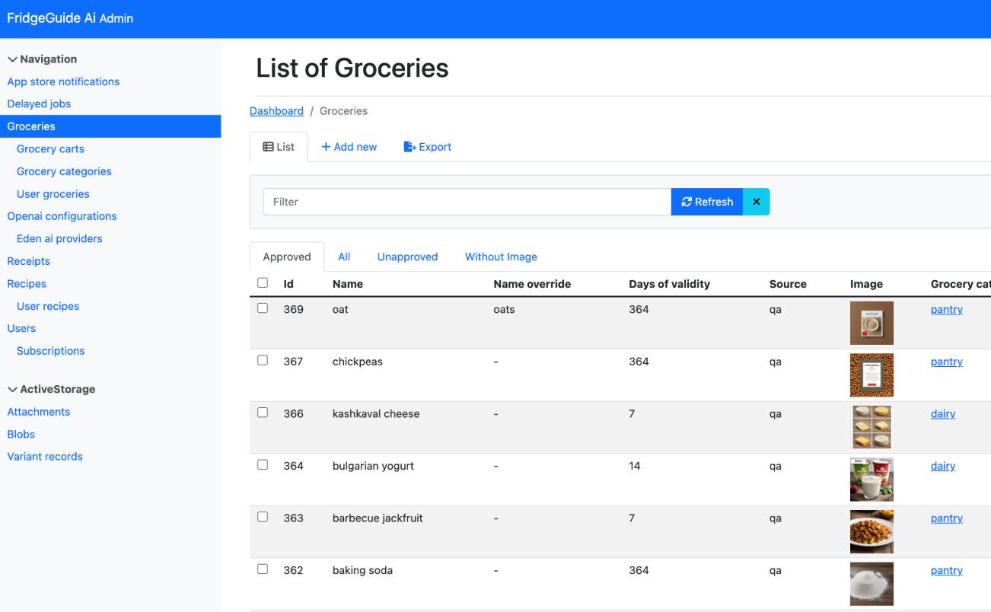The image size is (991, 612).
Task: Click the dairy link for kashkaval cheese
Action: coord(943,413)
